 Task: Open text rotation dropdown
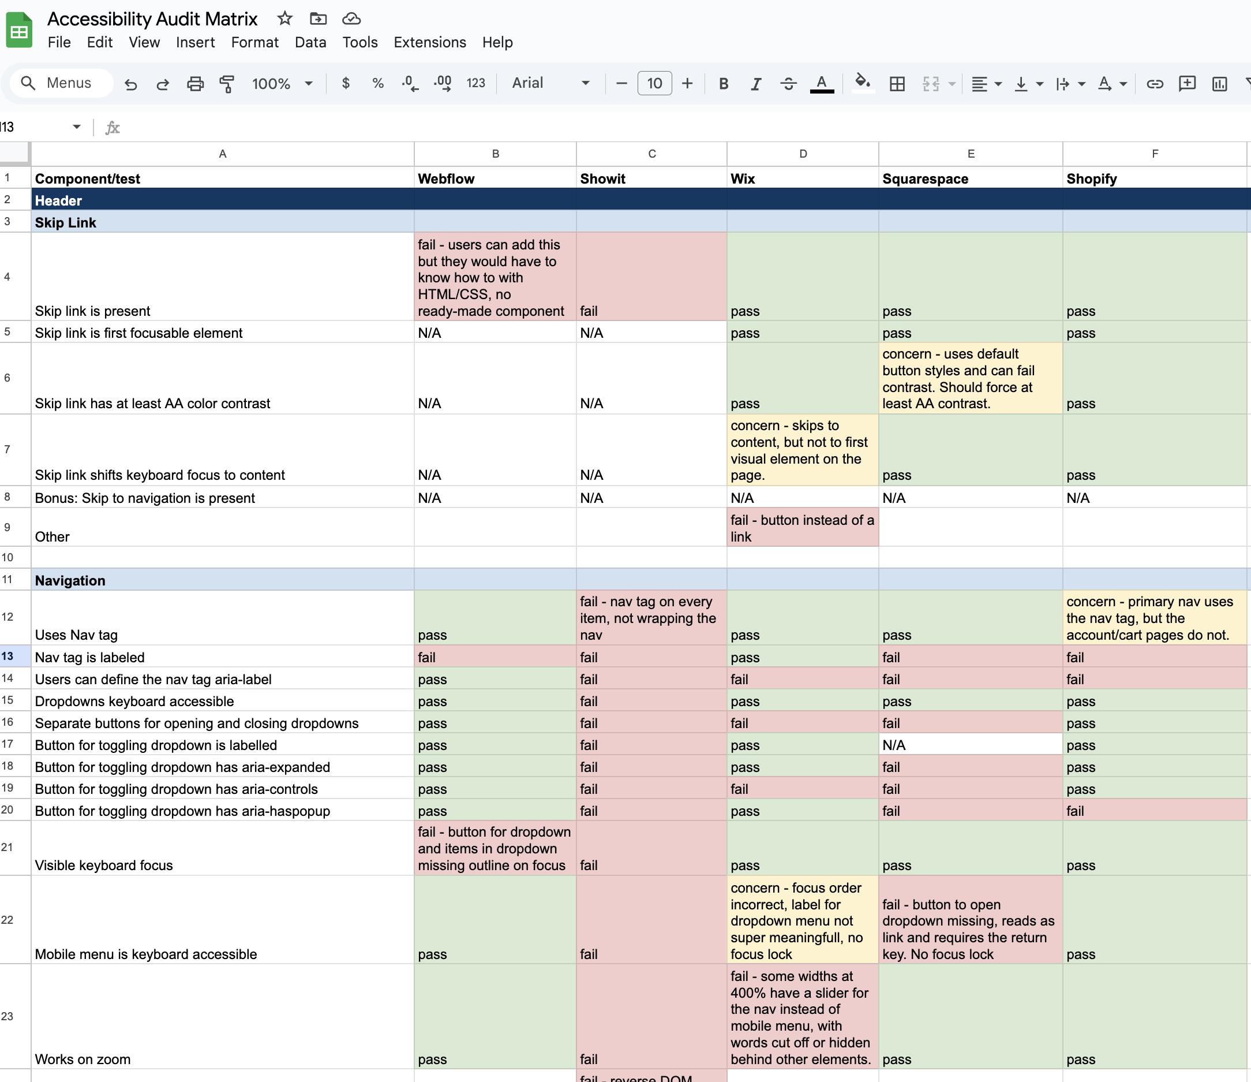tap(1112, 83)
